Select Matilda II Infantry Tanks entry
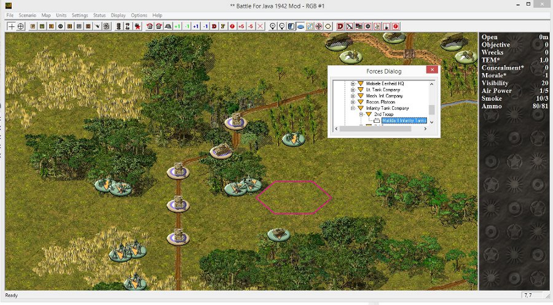The height and width of the screenshot is (305, 553). coord(404,120)
